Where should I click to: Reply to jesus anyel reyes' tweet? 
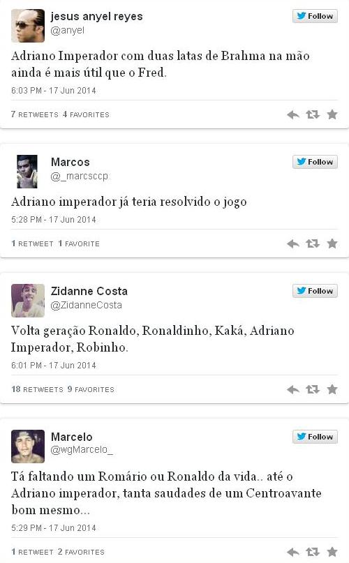tap(293, 115)
